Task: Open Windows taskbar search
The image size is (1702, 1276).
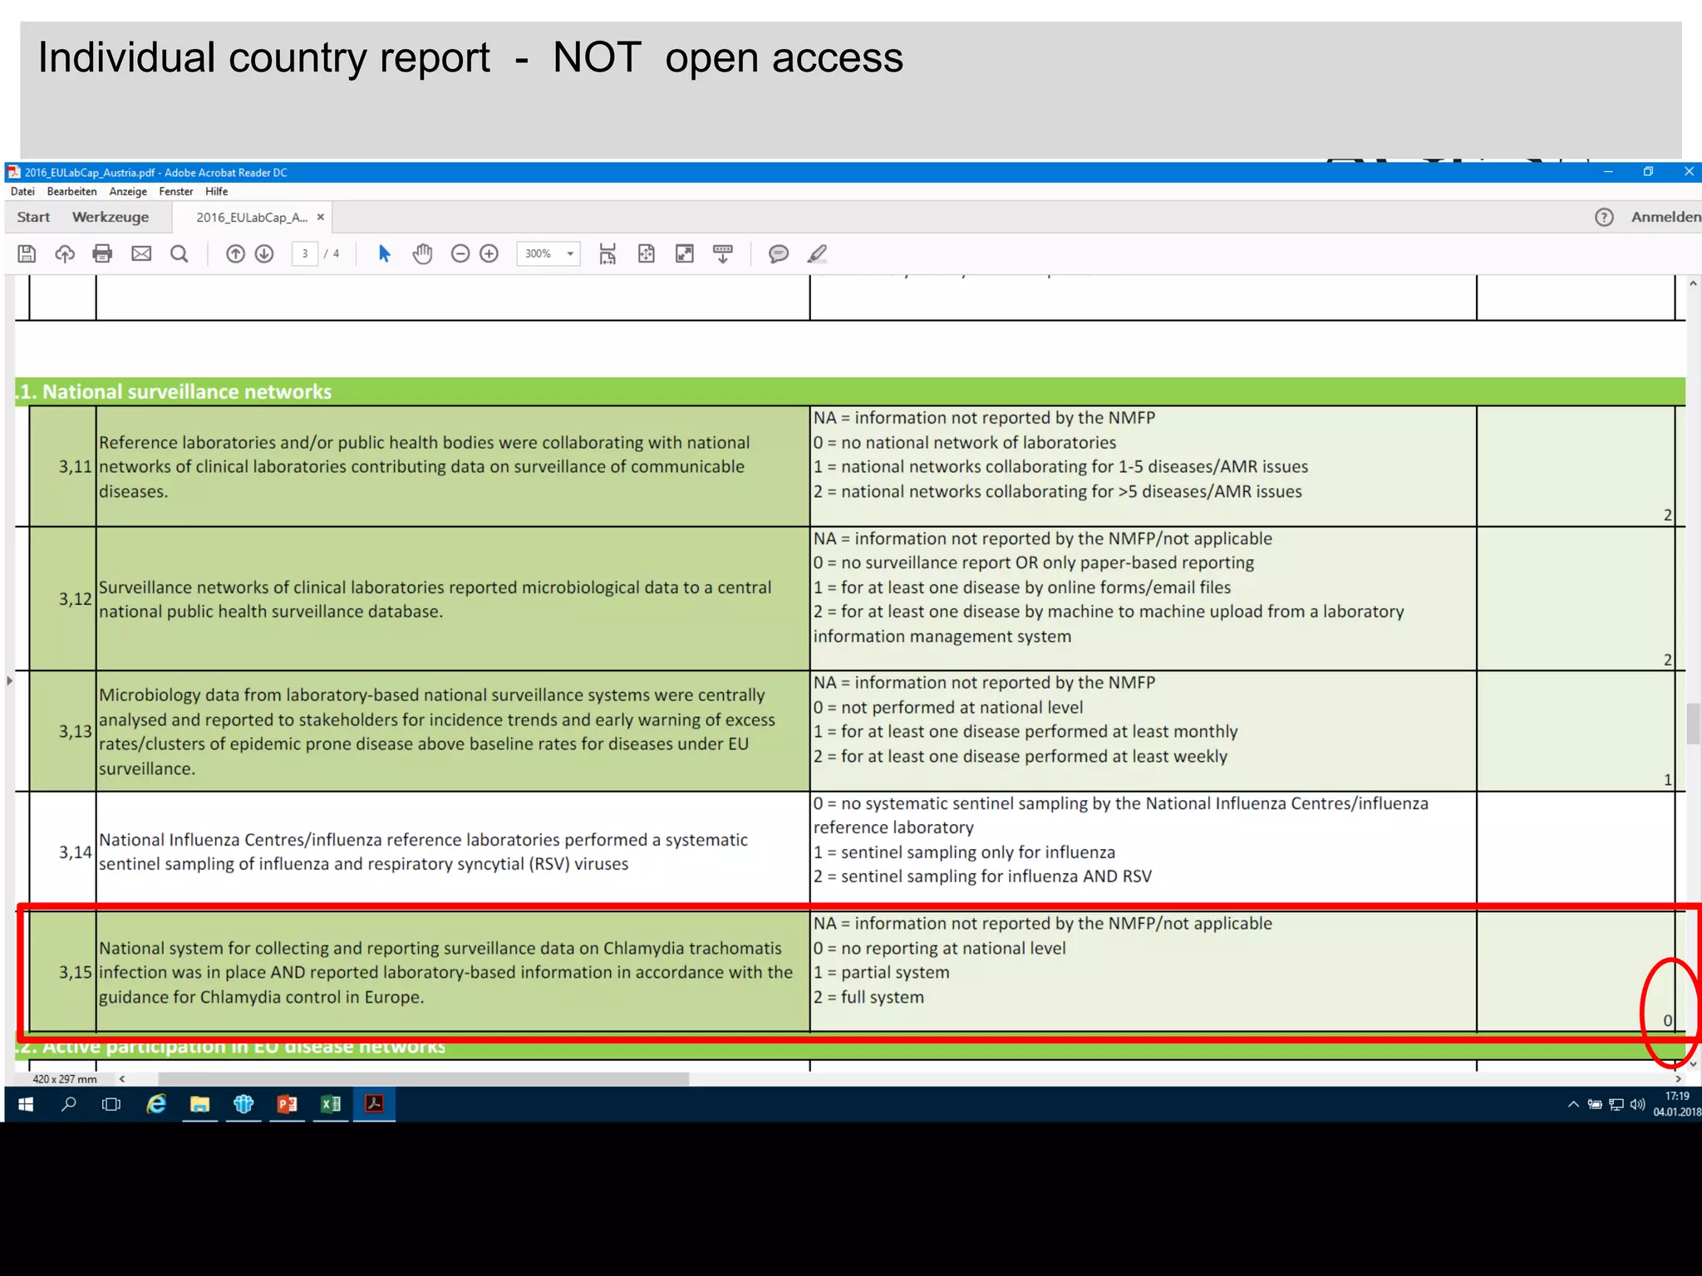Action: [69, 1104]
